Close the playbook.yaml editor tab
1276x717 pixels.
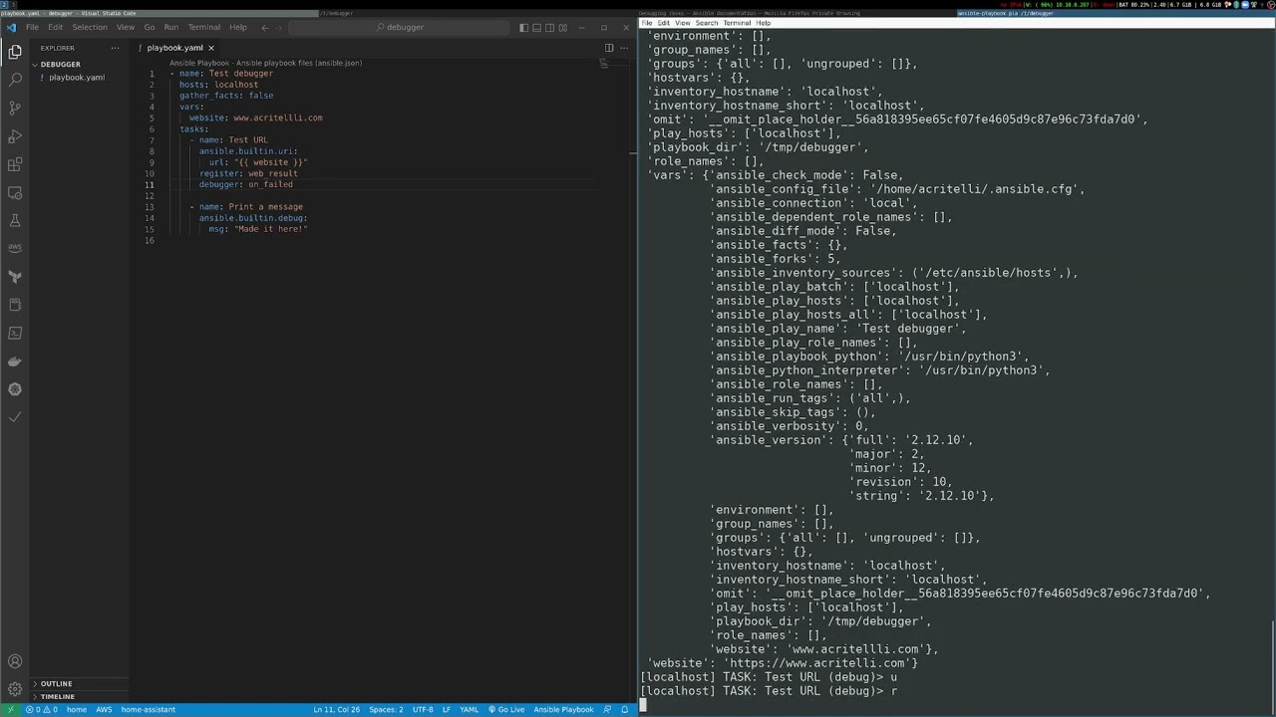(x=210, y=48)
